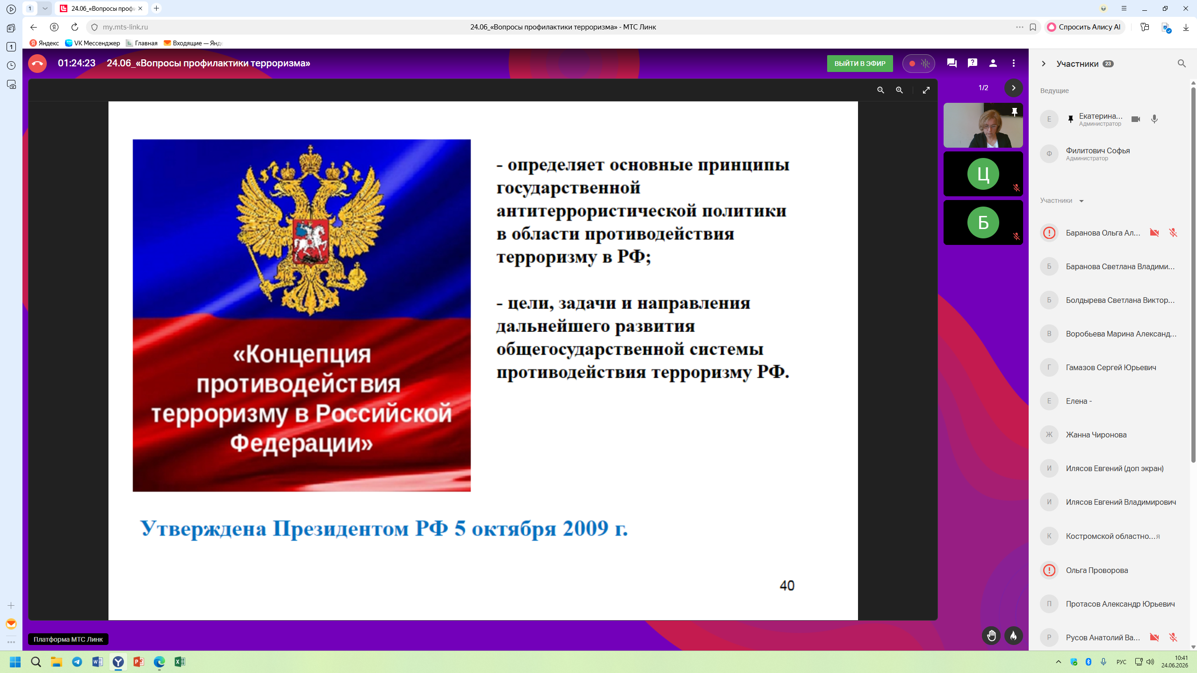Open Excel from the taskbar
This screenshot has height=673, width=1197.
click(180, 662)
